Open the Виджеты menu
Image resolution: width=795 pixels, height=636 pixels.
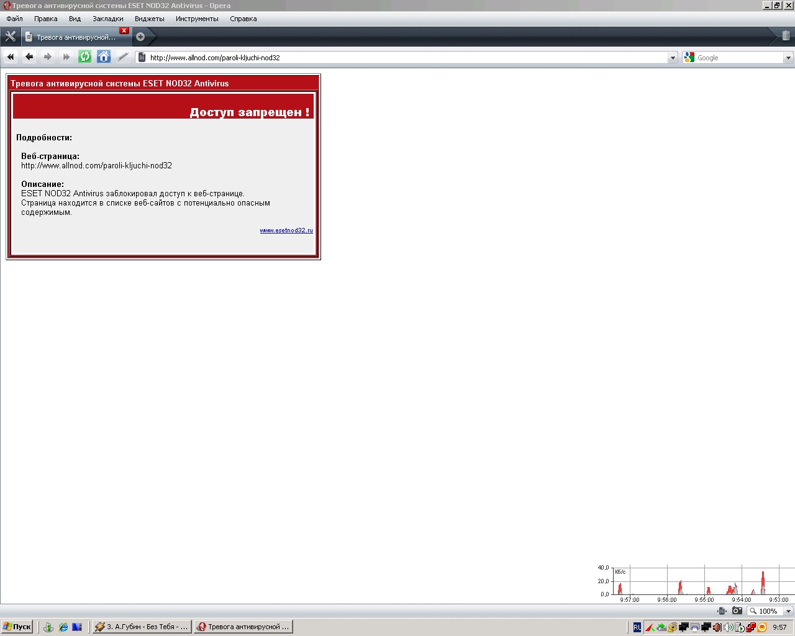tap(150, 19)
